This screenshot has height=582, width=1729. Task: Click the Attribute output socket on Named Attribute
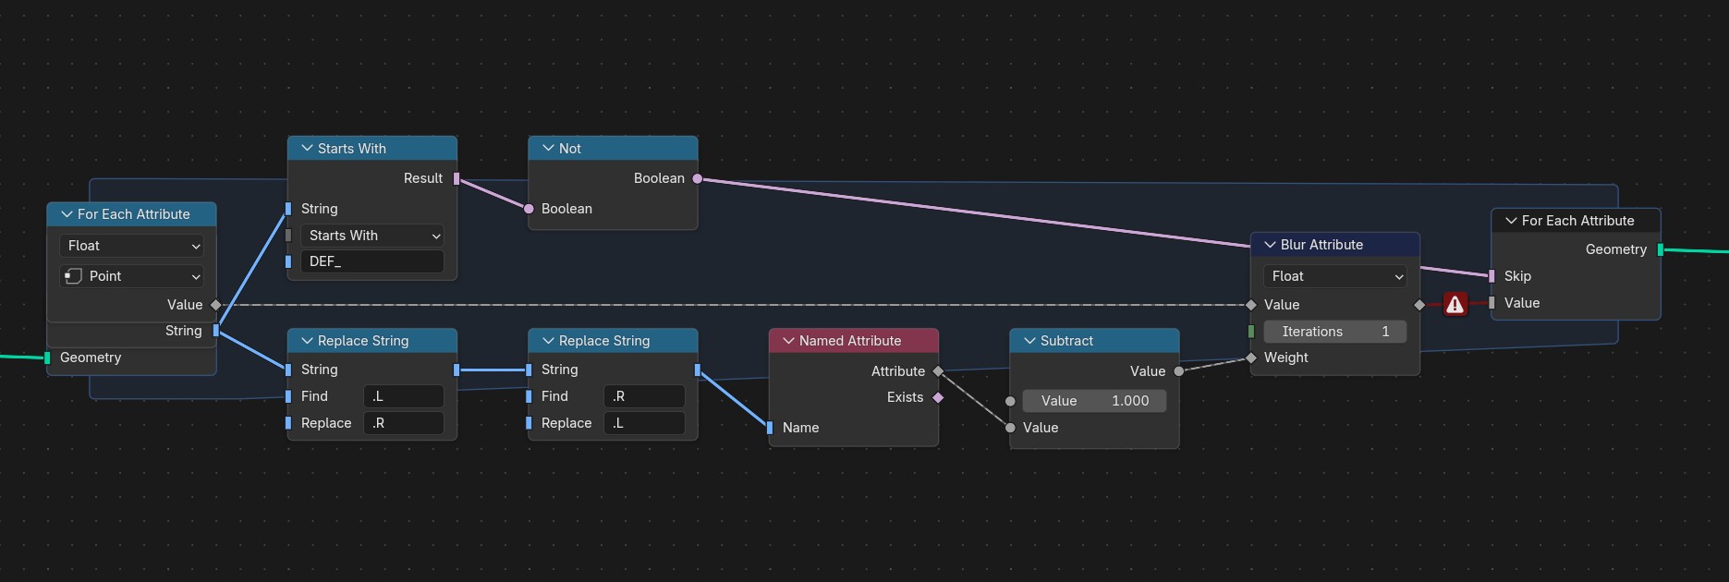(x=938, y=371)
